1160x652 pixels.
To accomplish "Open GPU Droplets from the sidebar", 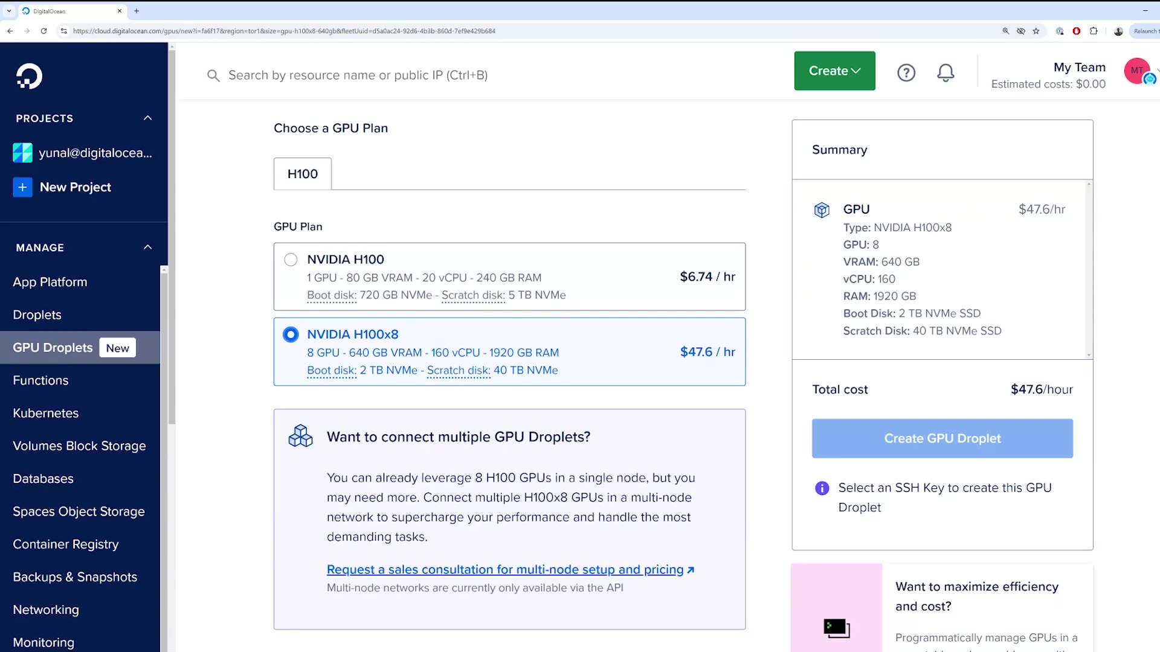I will click(53, 347).
